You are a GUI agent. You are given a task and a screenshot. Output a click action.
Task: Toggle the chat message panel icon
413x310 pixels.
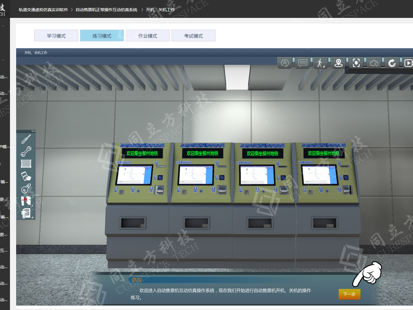[x=302, y=63]
